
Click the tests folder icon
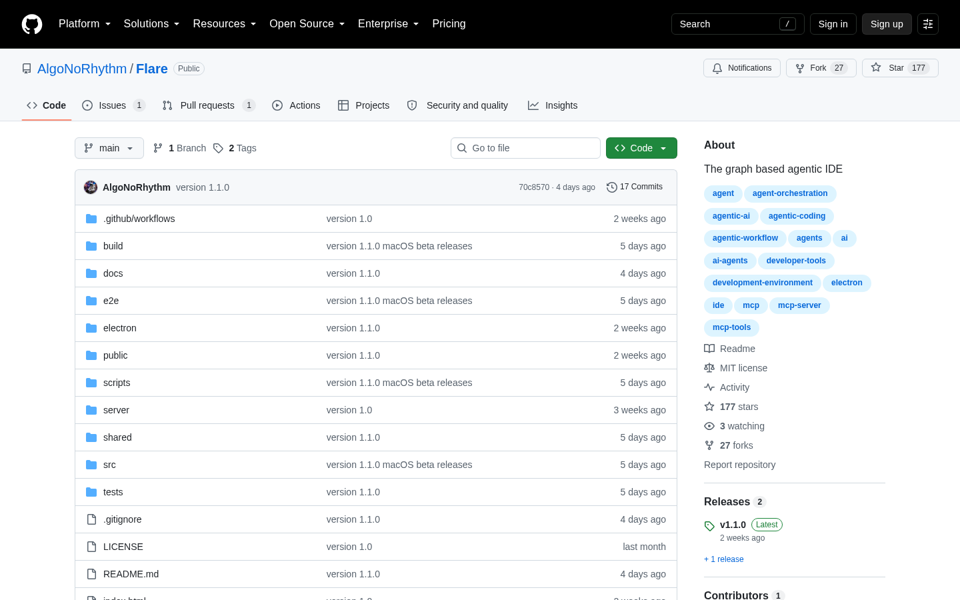coord(91,492)
